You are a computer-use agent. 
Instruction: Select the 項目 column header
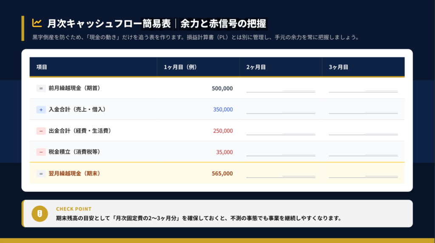(x=42, y=67)
